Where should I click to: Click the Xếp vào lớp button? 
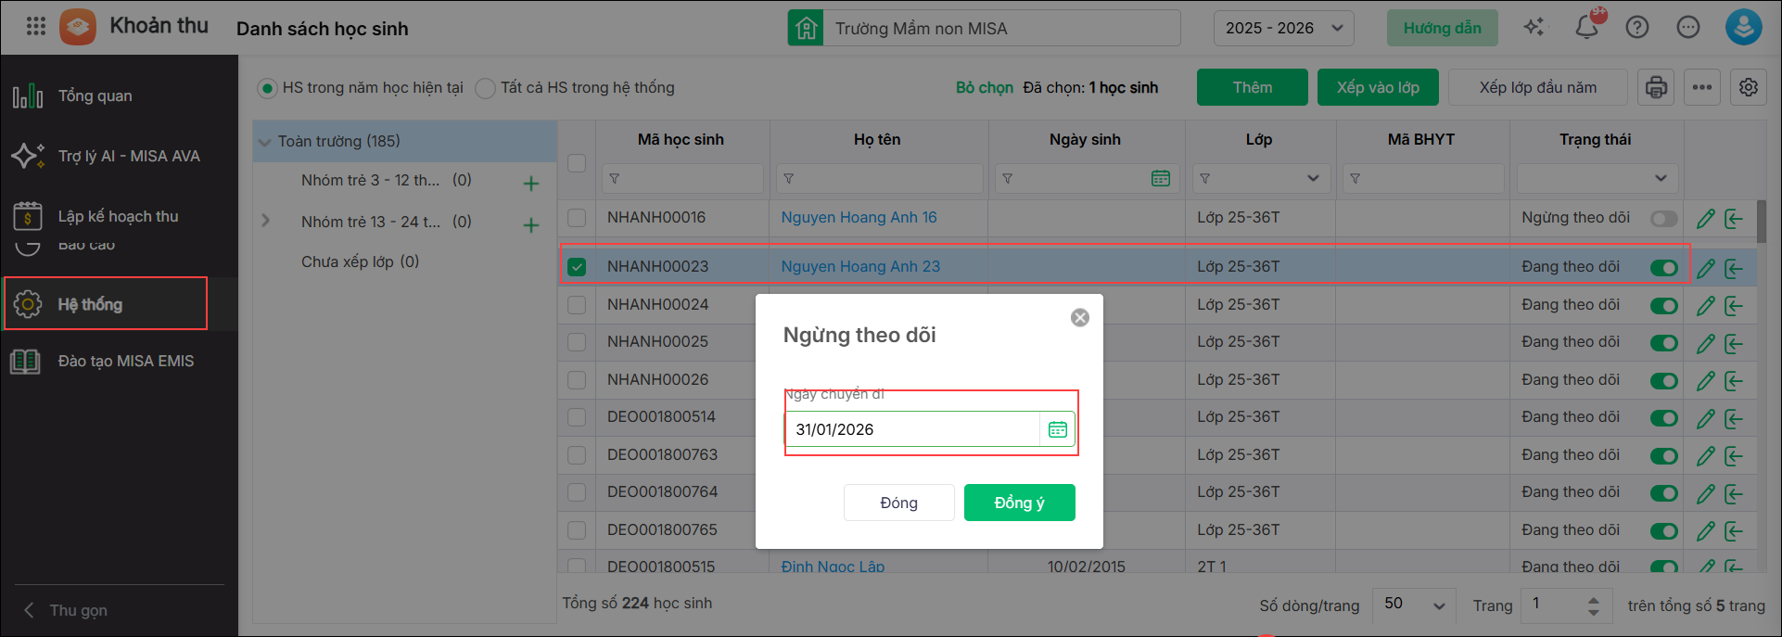(1378, 87)
